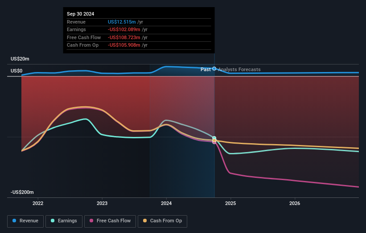Click the Analysts Forecasts label
Image resolution: width=366 pixels, height=233 pixels.
tap(239, 69)
